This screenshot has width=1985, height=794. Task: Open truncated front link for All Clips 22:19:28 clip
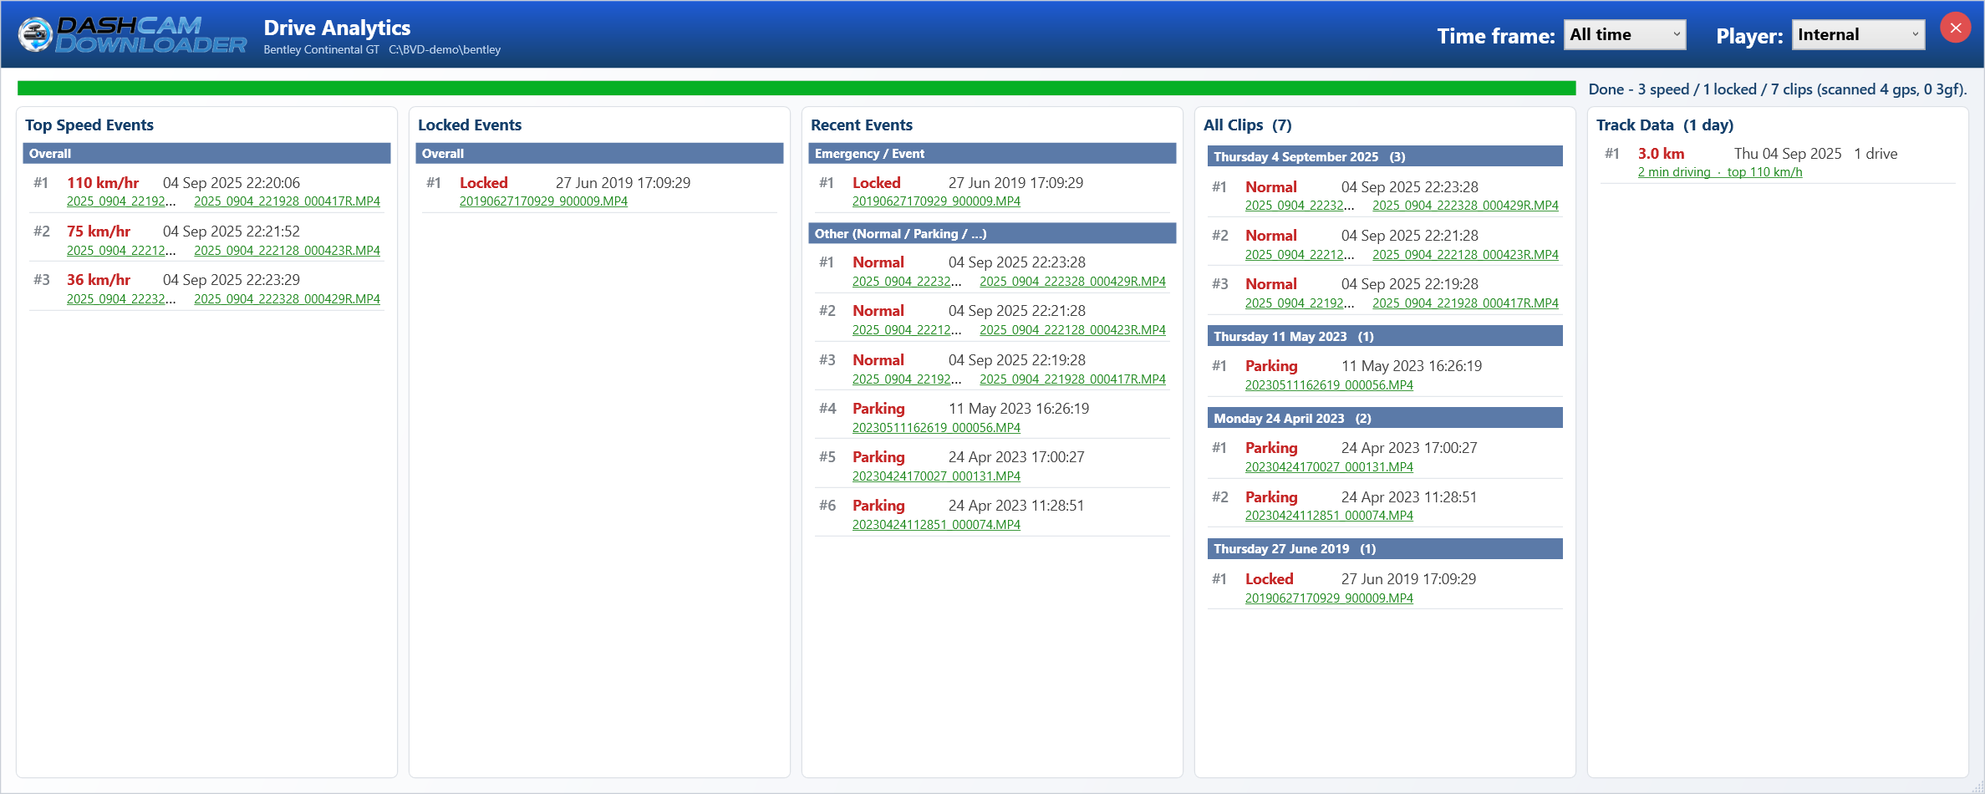1300,303
